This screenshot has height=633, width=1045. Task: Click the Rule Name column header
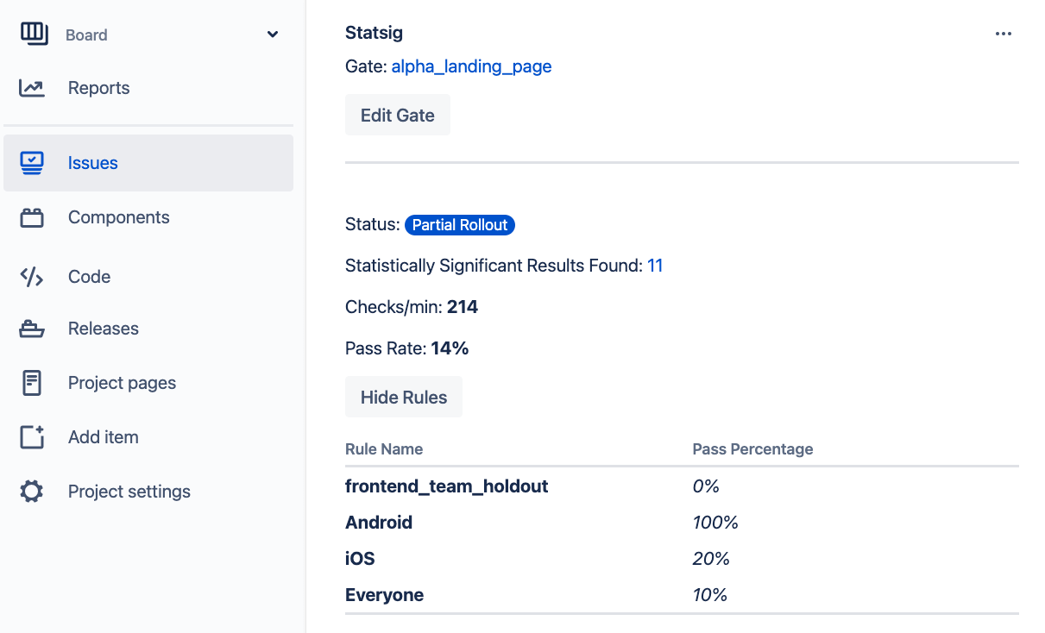click(x=384, y=449)
